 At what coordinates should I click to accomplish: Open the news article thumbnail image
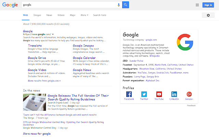35,102
